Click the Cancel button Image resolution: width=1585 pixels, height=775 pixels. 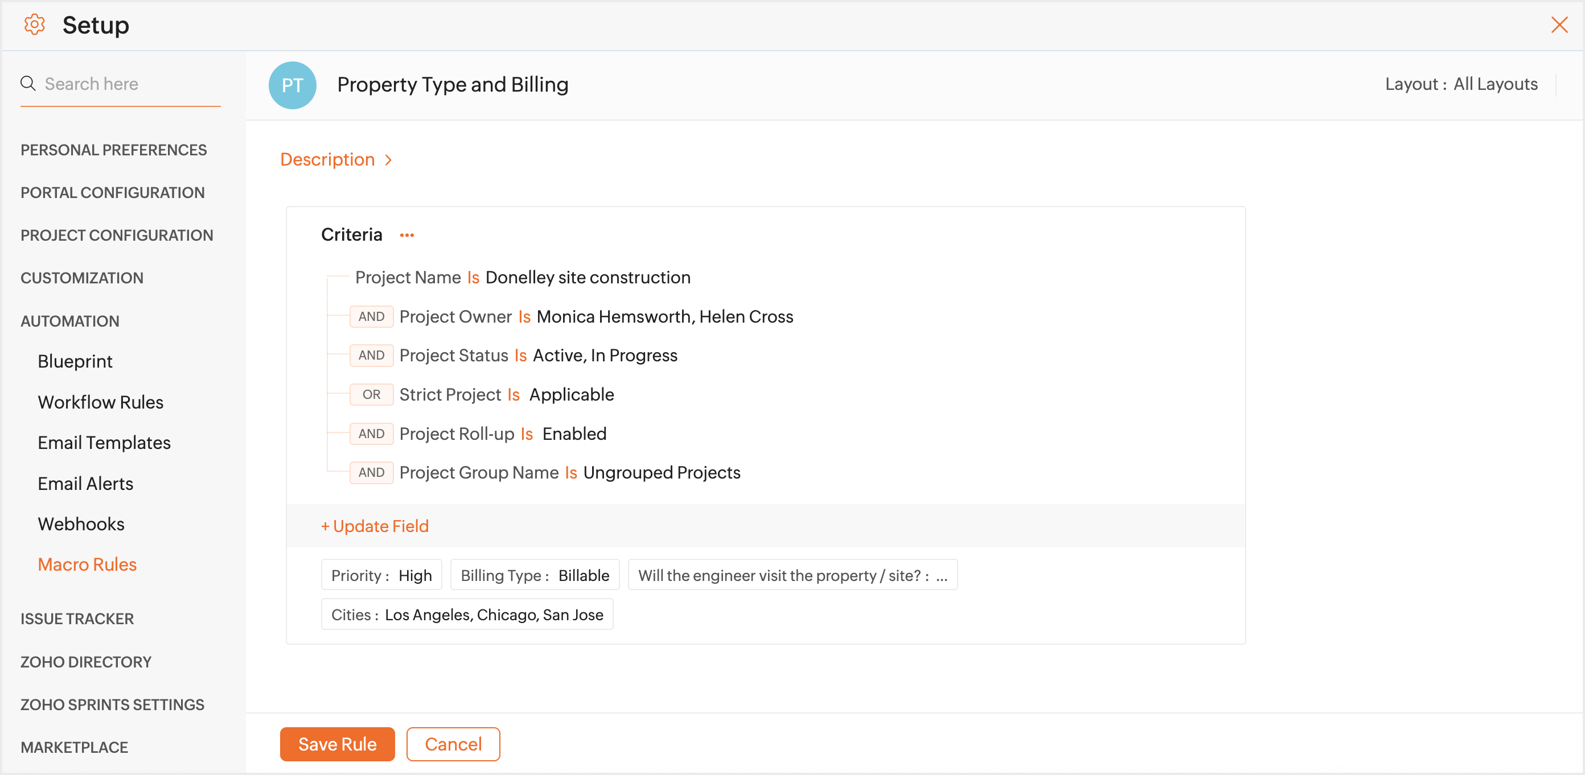(x=453, y=744)
